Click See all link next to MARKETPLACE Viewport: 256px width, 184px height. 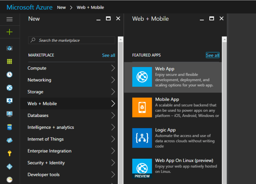[x=109, y=55]
